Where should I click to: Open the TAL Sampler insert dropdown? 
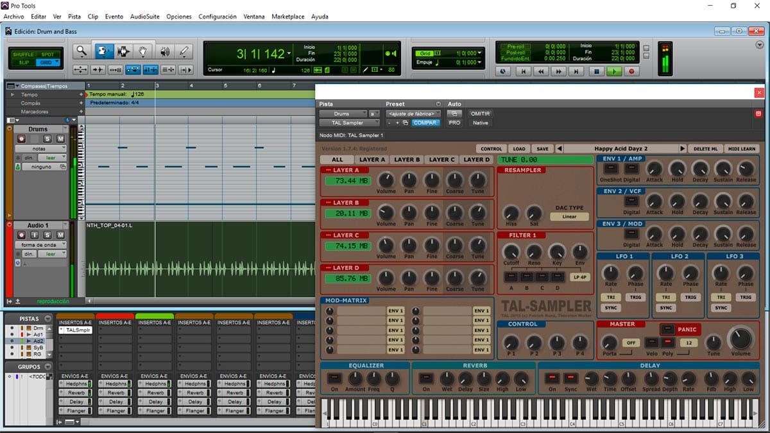tap(349, 123)
